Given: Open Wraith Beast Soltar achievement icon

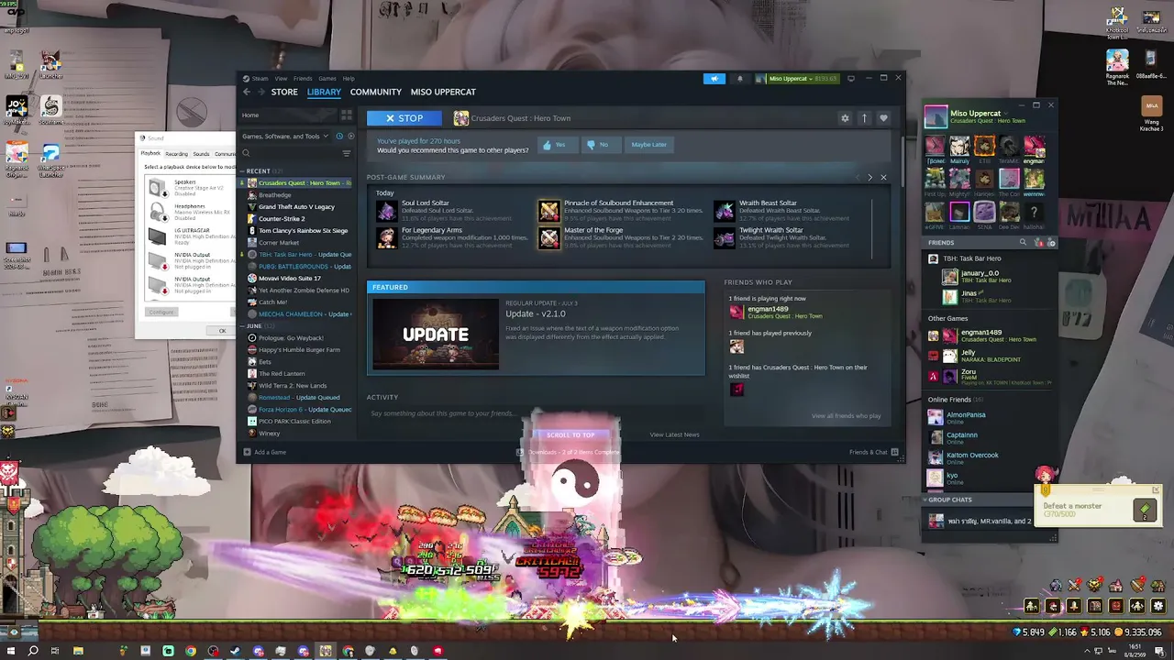Looking at the screenshot, I should pyautogui.click(x=725, y=211).
